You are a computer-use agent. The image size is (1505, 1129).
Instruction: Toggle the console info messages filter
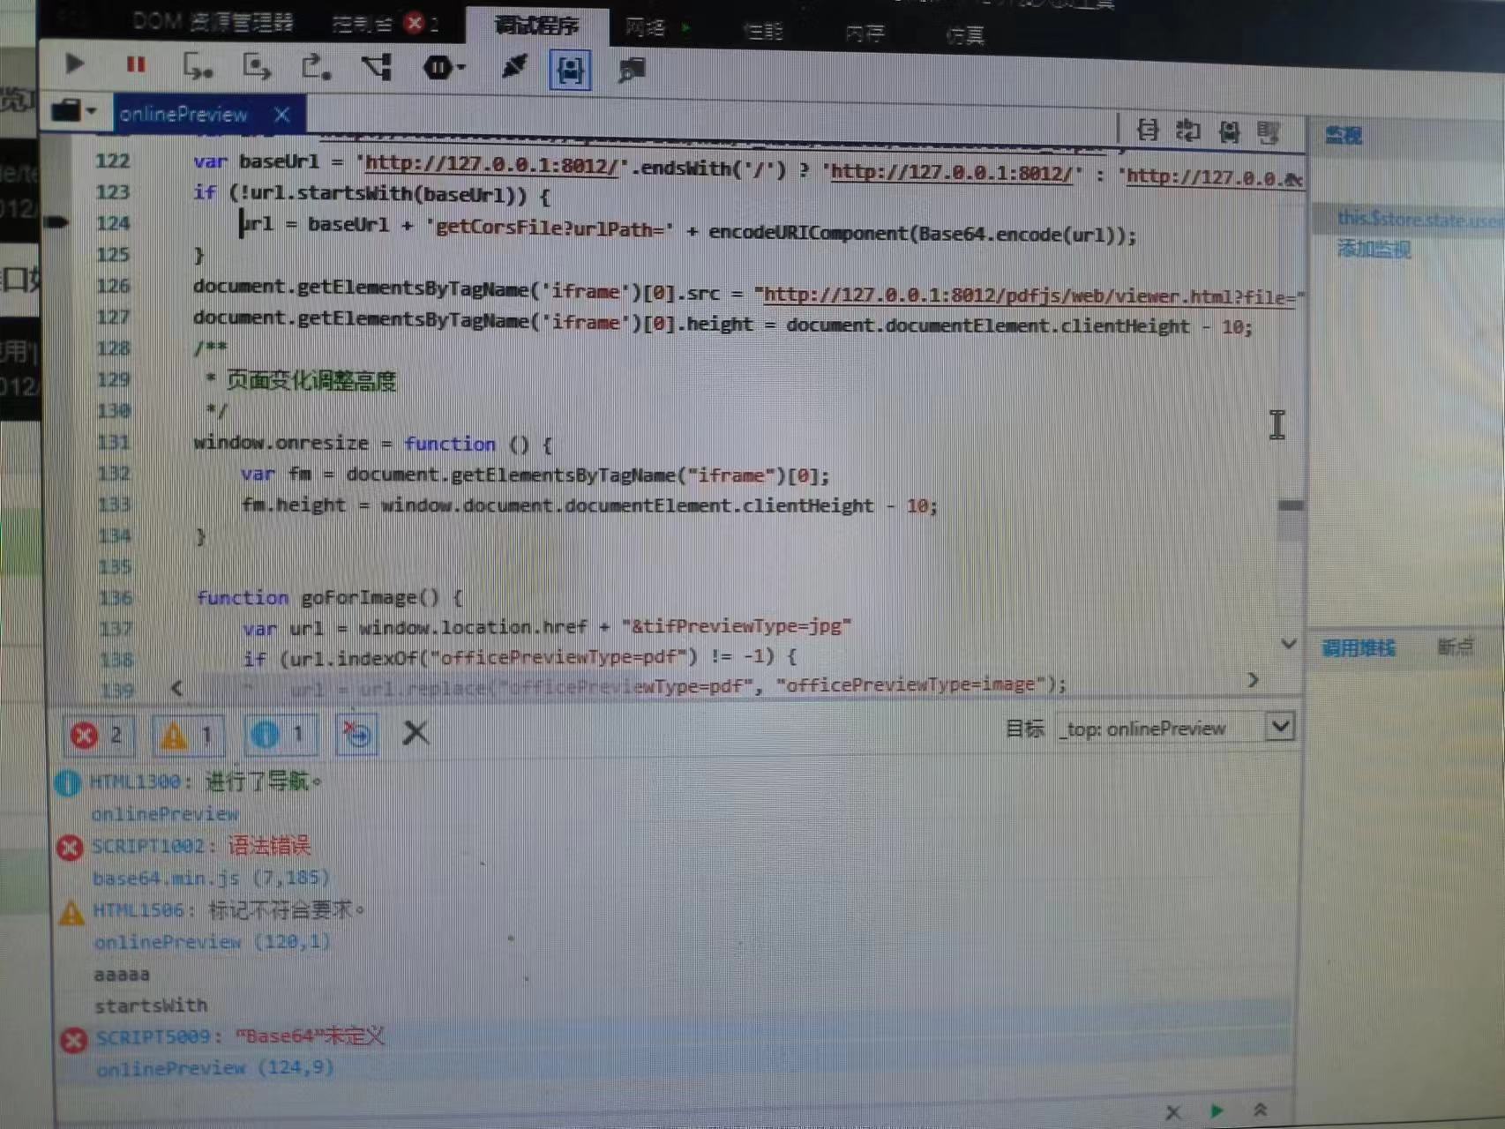280,735
